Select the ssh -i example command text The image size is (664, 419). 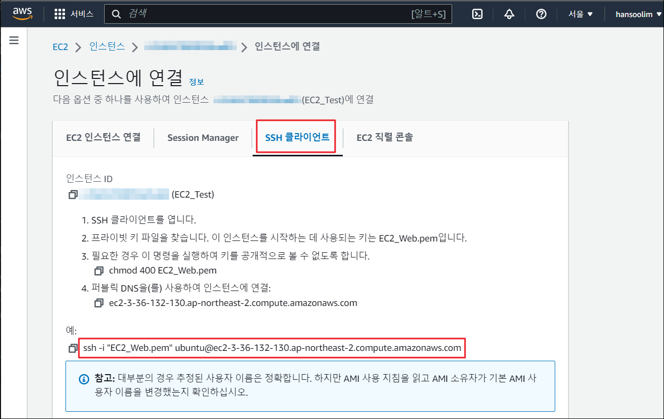point(272,348)
